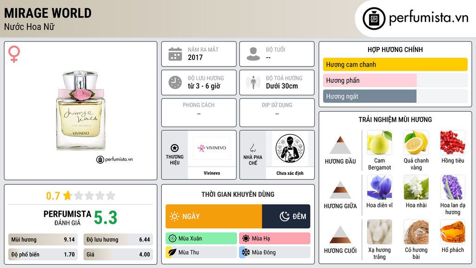Click the moon icon in the Đêm bar
476x268 pixels.
pyautogui.click(x=284, y=216)
